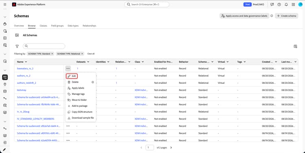Open the Schema... type column dropdown
Screen dimensions: 305x153
pyautogui.click(x=212, y=62)
